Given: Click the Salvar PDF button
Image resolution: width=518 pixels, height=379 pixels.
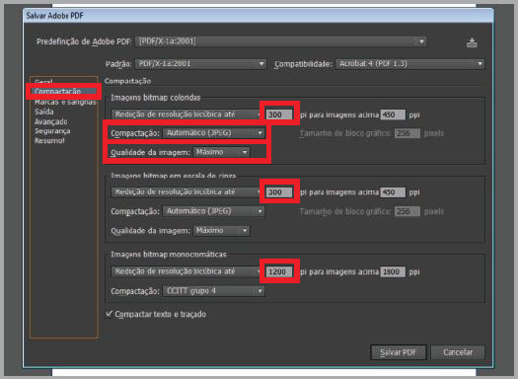Looking at the screenshot, I should pyautogui.click(x=399, y=352).
